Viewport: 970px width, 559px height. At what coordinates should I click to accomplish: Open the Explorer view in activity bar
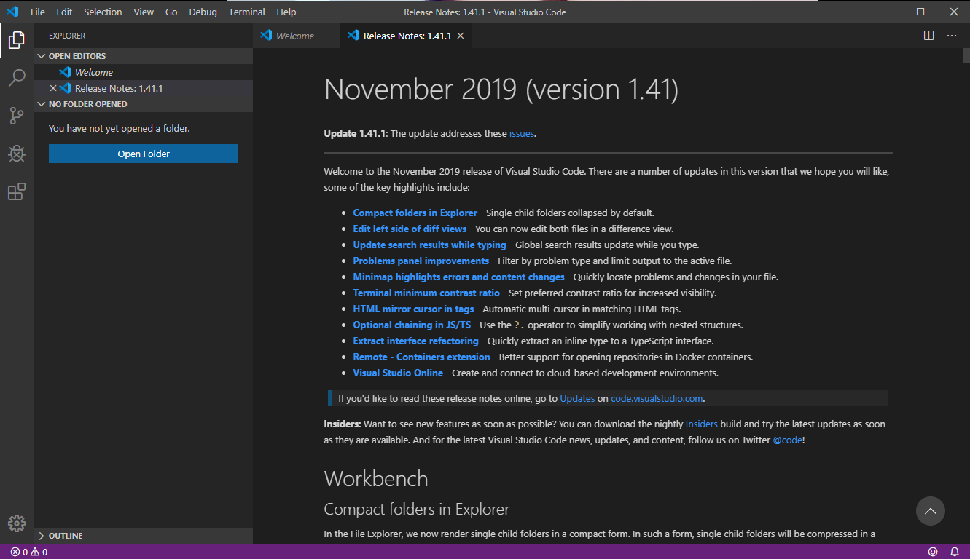(17, 41)
